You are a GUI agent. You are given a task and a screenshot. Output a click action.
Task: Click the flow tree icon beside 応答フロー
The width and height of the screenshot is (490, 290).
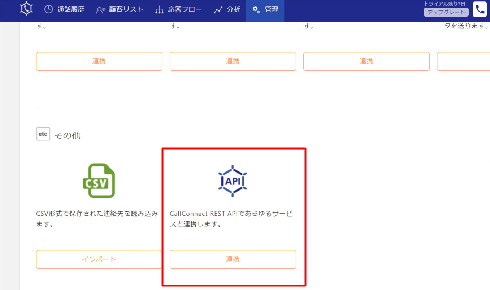pyautogui.click(x=159, y=10)
